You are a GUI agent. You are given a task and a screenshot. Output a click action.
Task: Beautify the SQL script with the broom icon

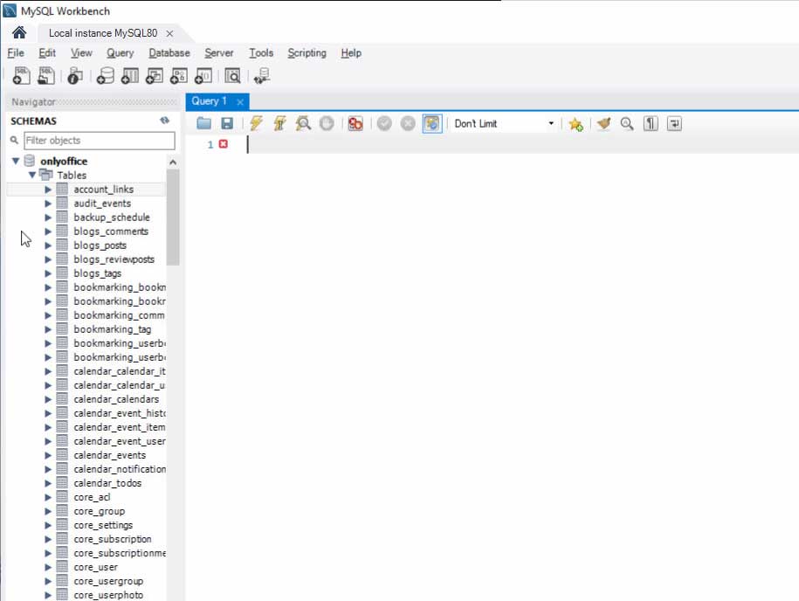click(603, 123)
